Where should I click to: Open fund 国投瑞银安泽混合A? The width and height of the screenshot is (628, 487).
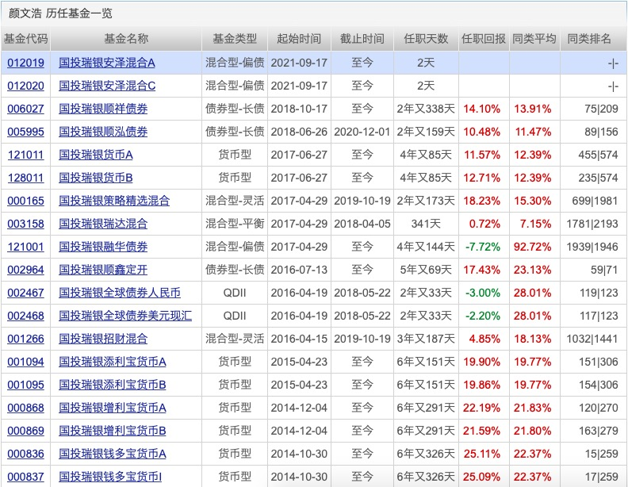(x=107, y=63)
